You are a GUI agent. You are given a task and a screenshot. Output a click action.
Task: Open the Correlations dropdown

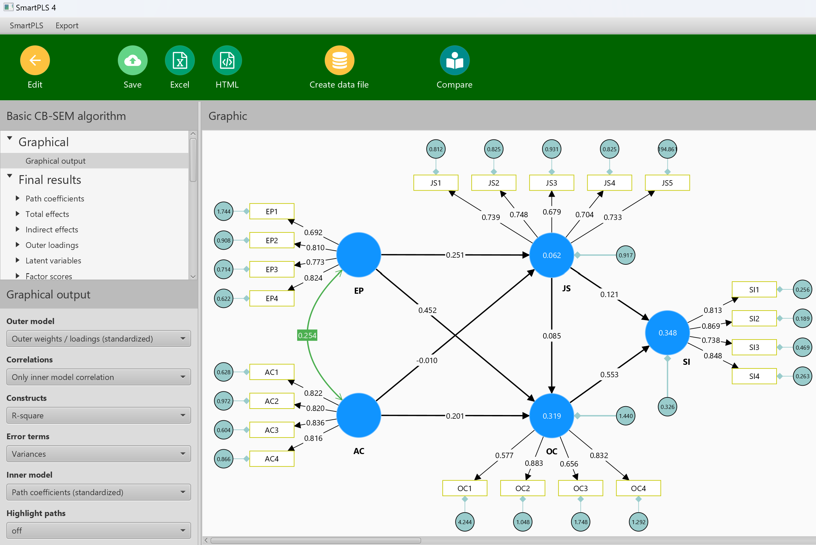click(99, 377)
